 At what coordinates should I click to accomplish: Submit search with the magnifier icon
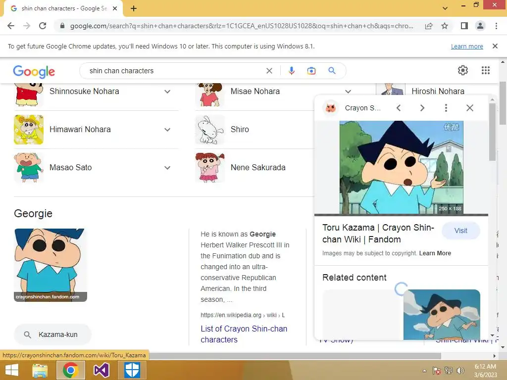coord(332,70)
